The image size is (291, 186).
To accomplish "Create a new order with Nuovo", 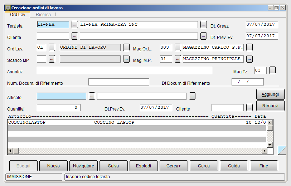I will (53, 166).
